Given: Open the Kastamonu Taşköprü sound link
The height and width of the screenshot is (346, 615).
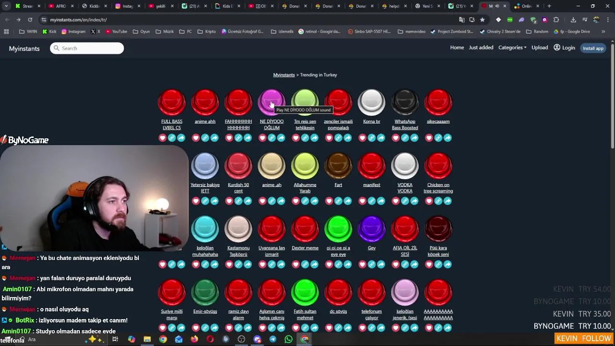Looking at the screenshot, I should pyautogui.click(x=238, y=251).
